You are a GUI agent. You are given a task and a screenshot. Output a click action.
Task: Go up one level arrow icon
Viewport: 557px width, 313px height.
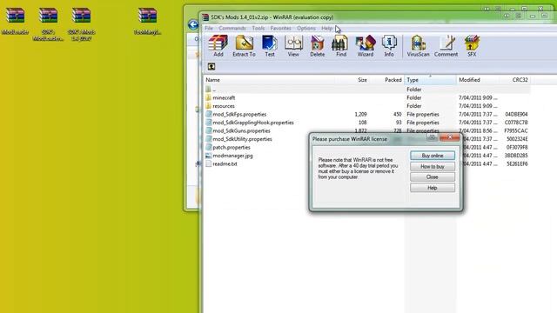[x=211, y=66]
